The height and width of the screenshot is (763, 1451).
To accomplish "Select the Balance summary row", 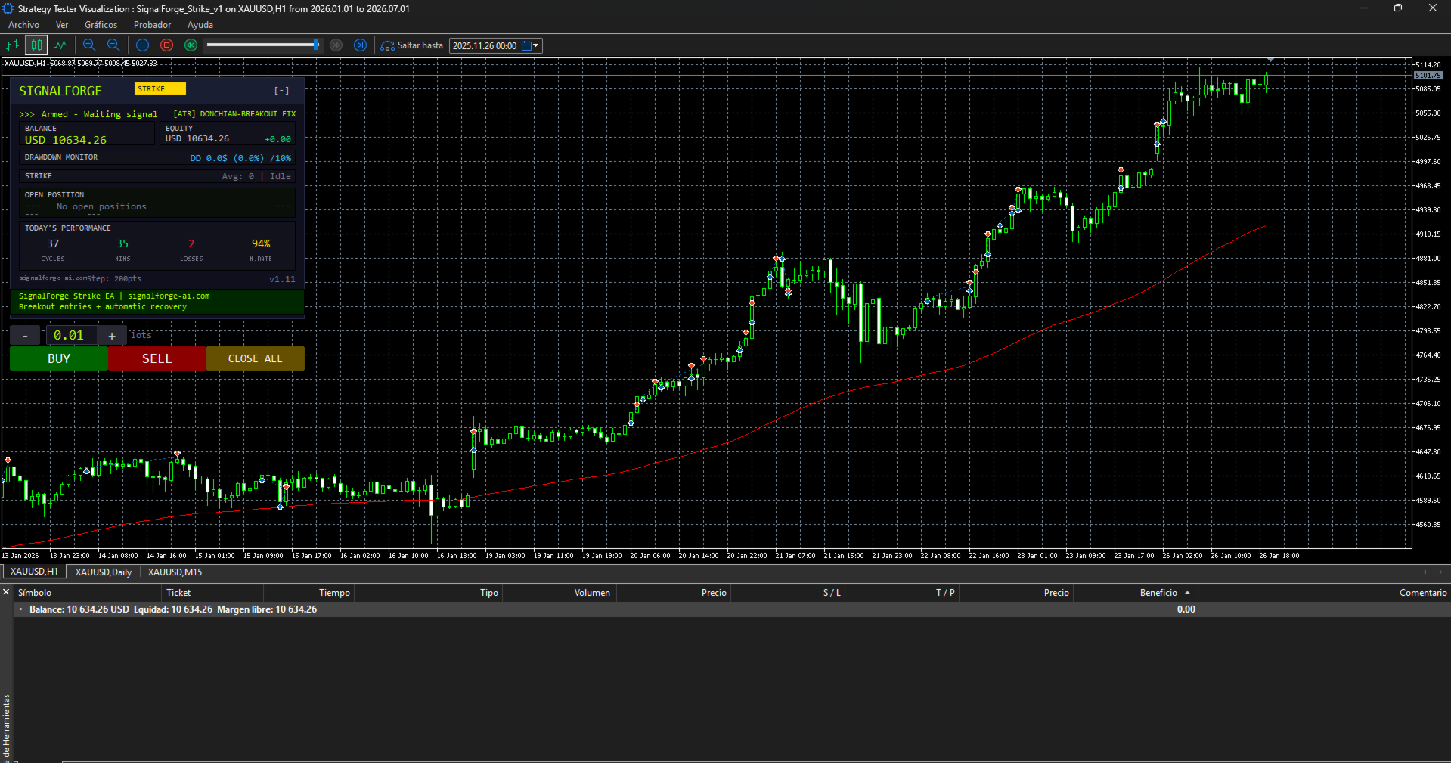I will click(x=732, y=609).
